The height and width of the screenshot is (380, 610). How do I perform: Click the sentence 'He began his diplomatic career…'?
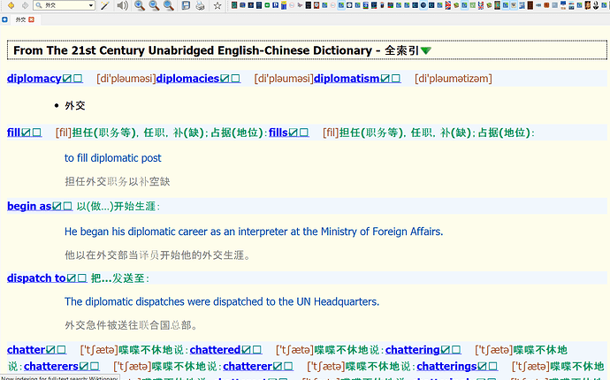[x=254, y=232]
